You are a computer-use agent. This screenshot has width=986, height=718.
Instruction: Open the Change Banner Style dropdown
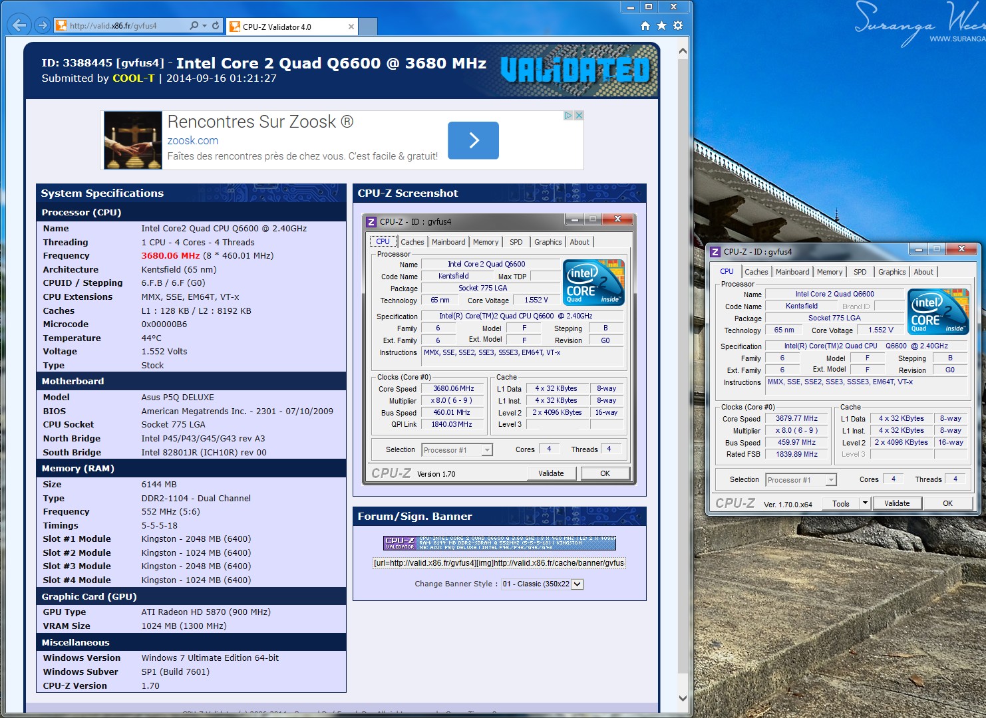point(542,584)
